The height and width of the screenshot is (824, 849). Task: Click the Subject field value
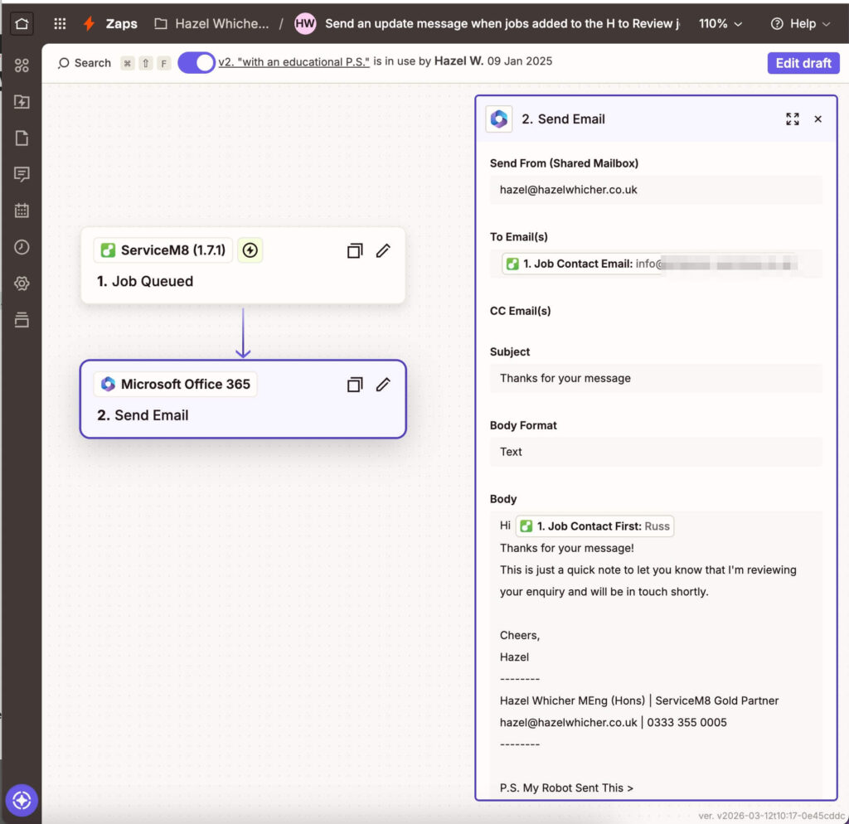tap(656, 379)
